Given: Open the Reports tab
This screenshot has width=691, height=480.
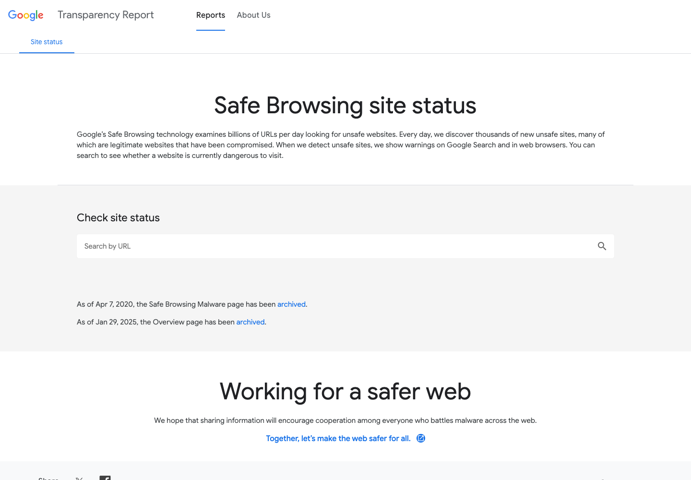Looking at the screenshot, I should point(211,15).
